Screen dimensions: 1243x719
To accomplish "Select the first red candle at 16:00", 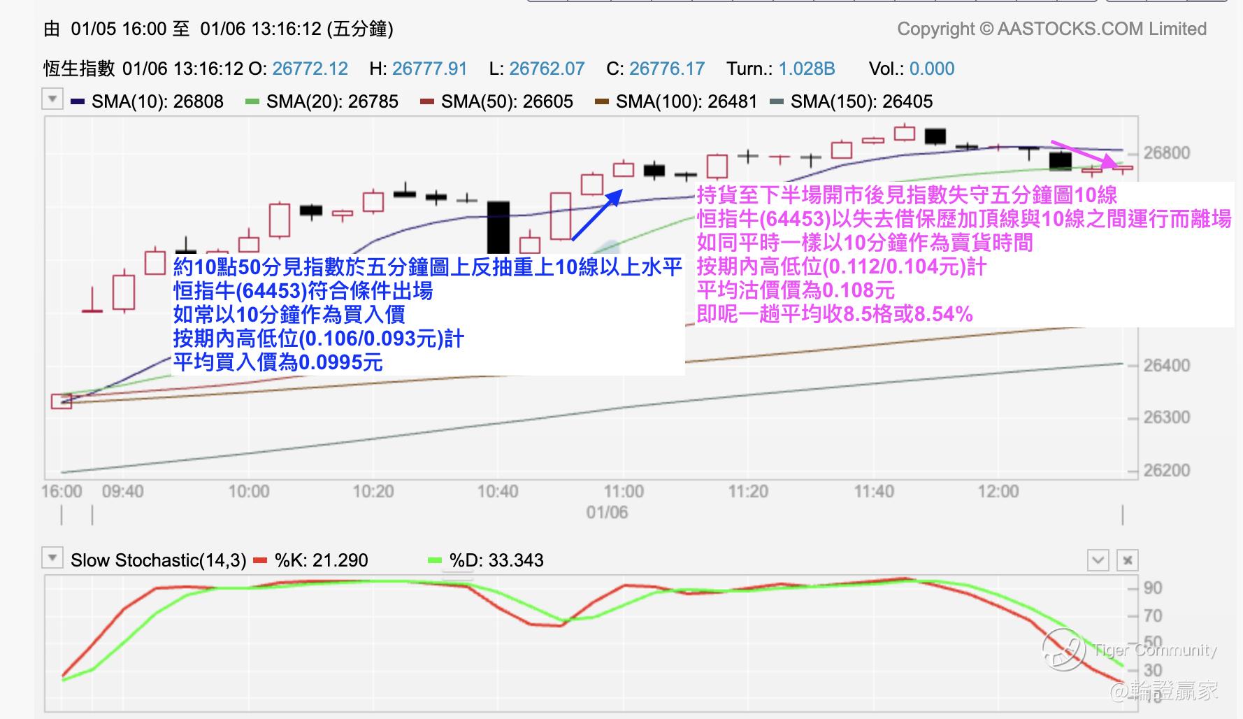I will click(62, 401).
